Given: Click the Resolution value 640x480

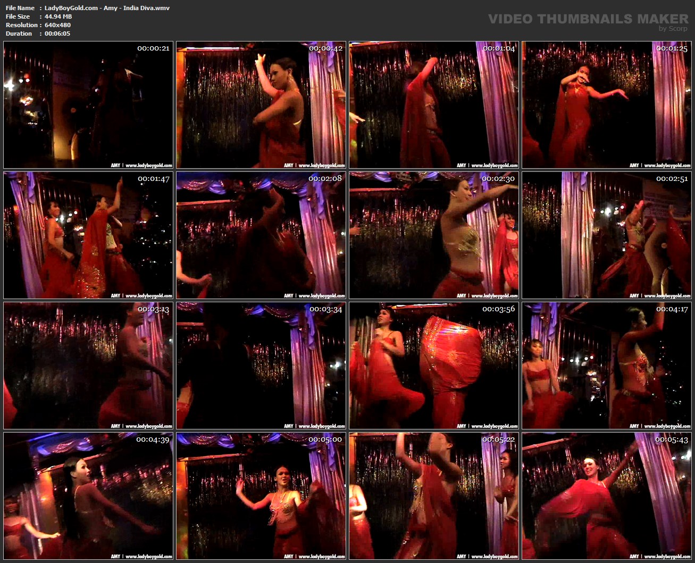Looking at the screenshot, I should click(x=57, y=25).
